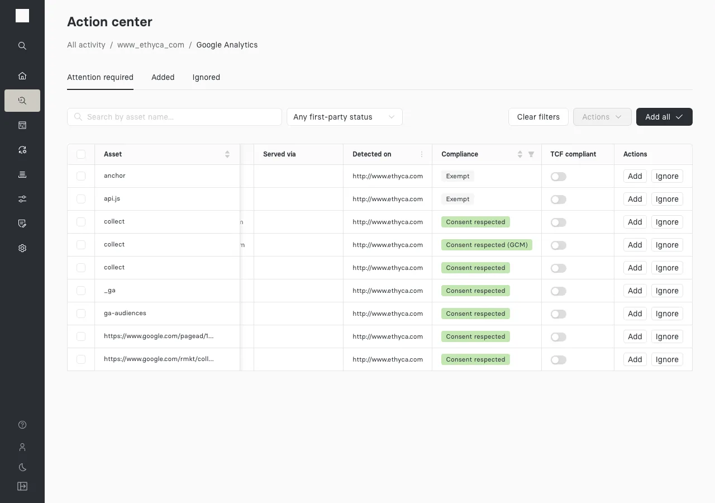Open the stacked layers sidebar icon
This screenshot has height=503, width=715.
click(x=22, y=174)
